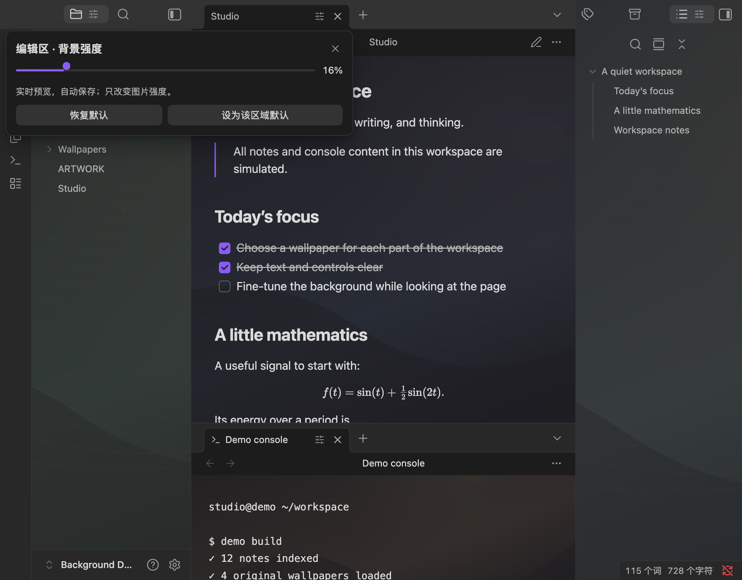This screenshot has width=742, height=580.
Task: Open the file explorer folder icon
Action: (76, 14)
